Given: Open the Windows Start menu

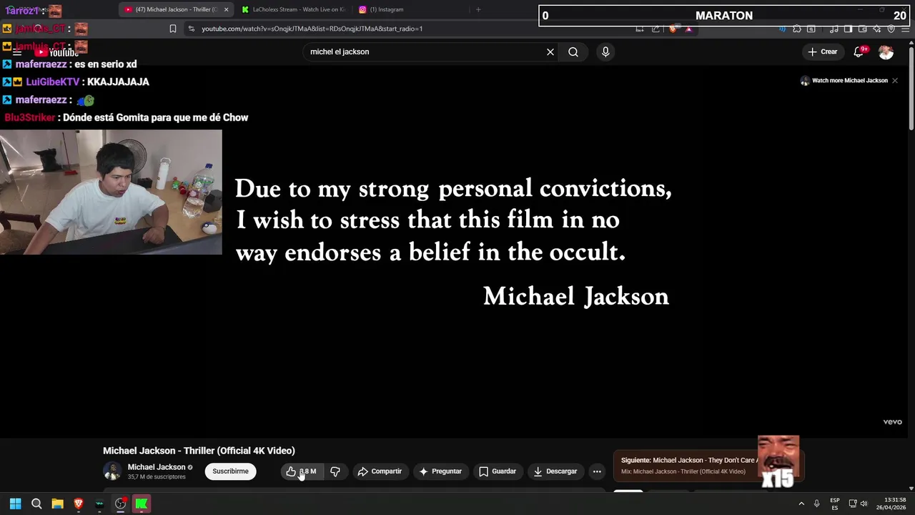Looking at the screenshot, I should coord(16,504).
